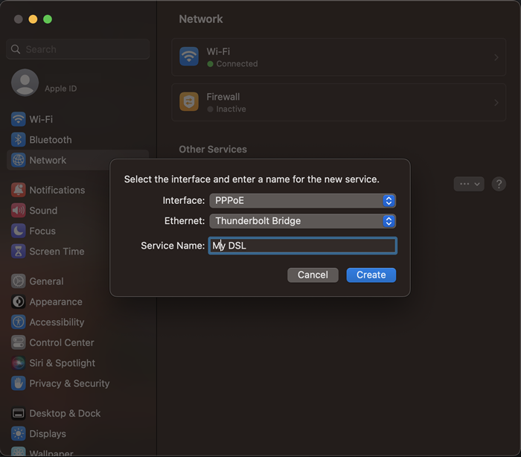Open the Interface PPPoE dropdown

pyautogui.click(x=388, y=201)
